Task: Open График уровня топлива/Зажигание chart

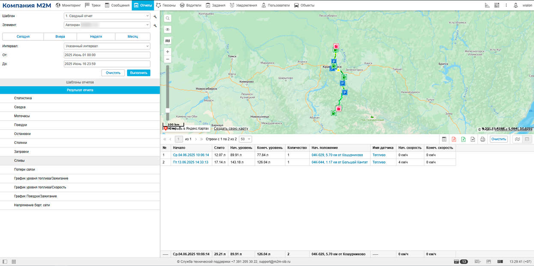Action: 80,178
